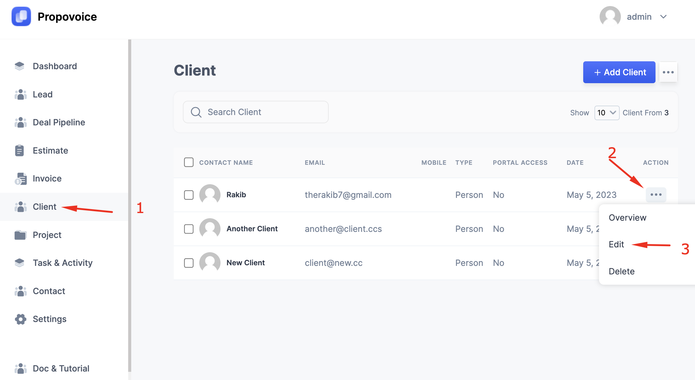Click the Add Client button
Screen dimensions: 695x380
[619, 72]
